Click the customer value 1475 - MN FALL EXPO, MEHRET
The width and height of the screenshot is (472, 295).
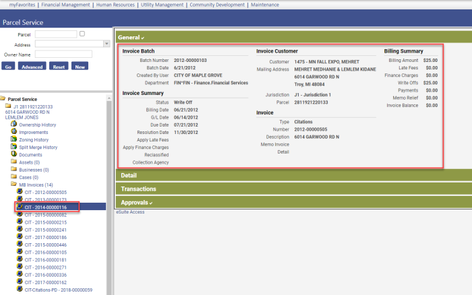[x=326, y=62]
